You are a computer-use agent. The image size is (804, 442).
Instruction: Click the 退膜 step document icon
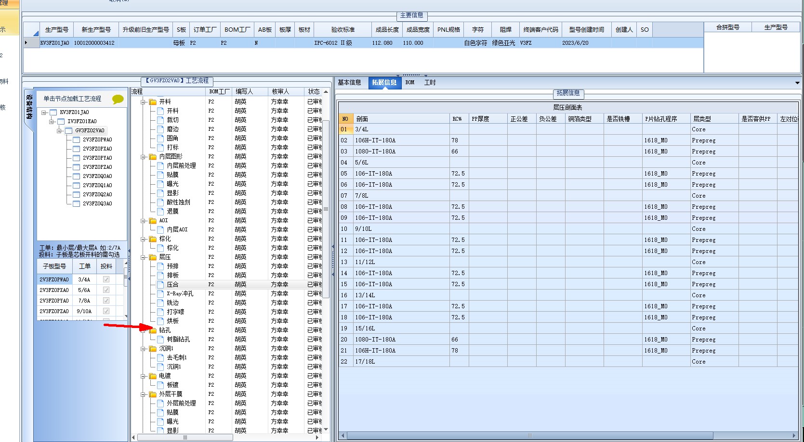point(161,212)
